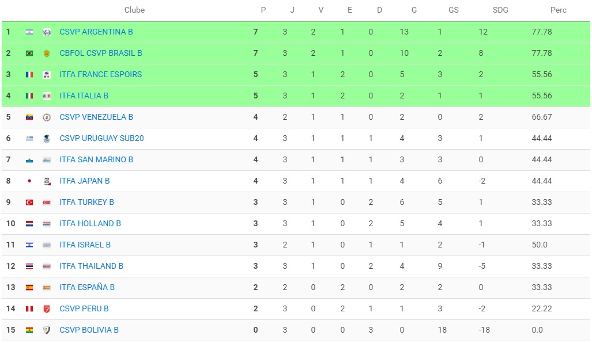This screenshot has width=592, height=343.
Task: Click the Japan flag icon
Action: 29,181
